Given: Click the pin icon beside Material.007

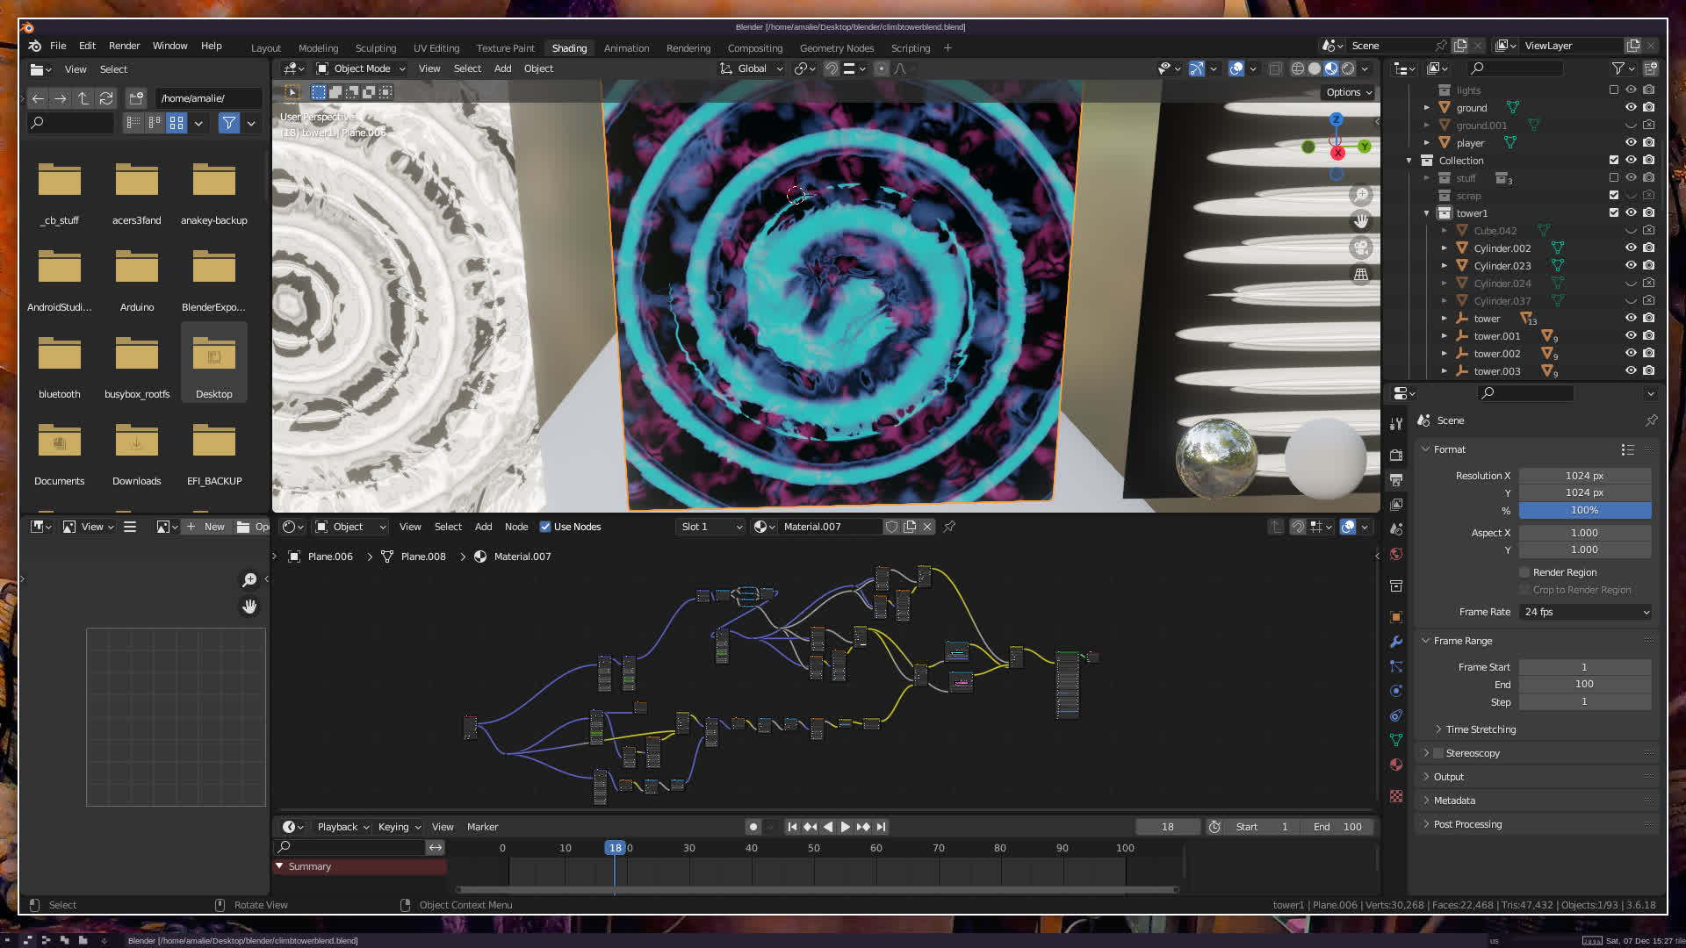Looking at the screenshot, I should click(x=949, y=527).
